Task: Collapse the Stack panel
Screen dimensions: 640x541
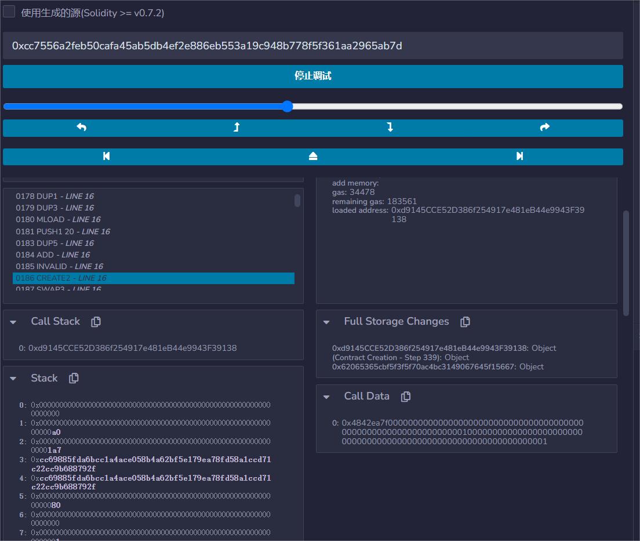Action: (x=13, y=379)
